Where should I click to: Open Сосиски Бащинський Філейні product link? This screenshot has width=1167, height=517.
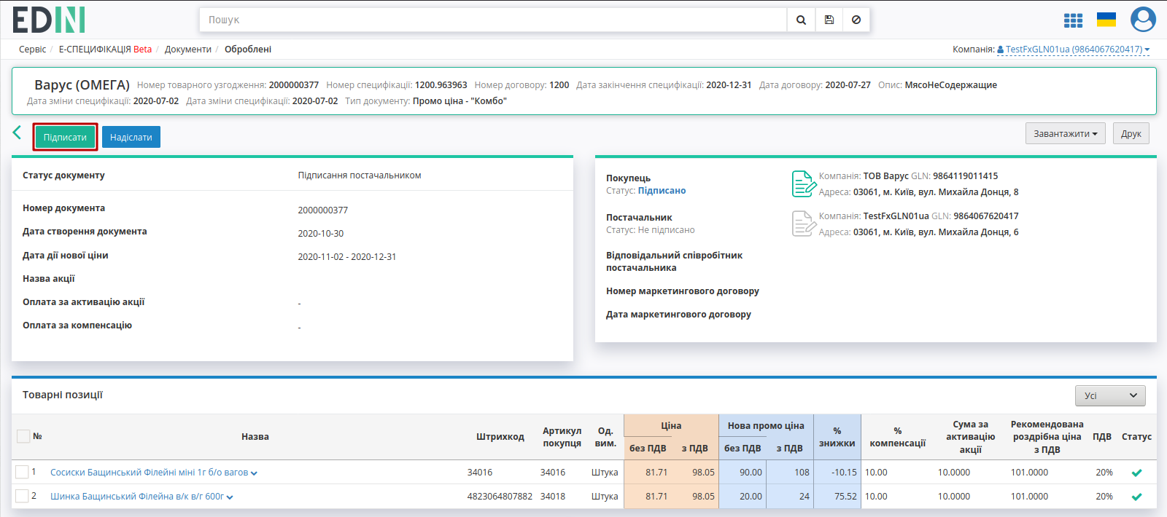[149, 473]
